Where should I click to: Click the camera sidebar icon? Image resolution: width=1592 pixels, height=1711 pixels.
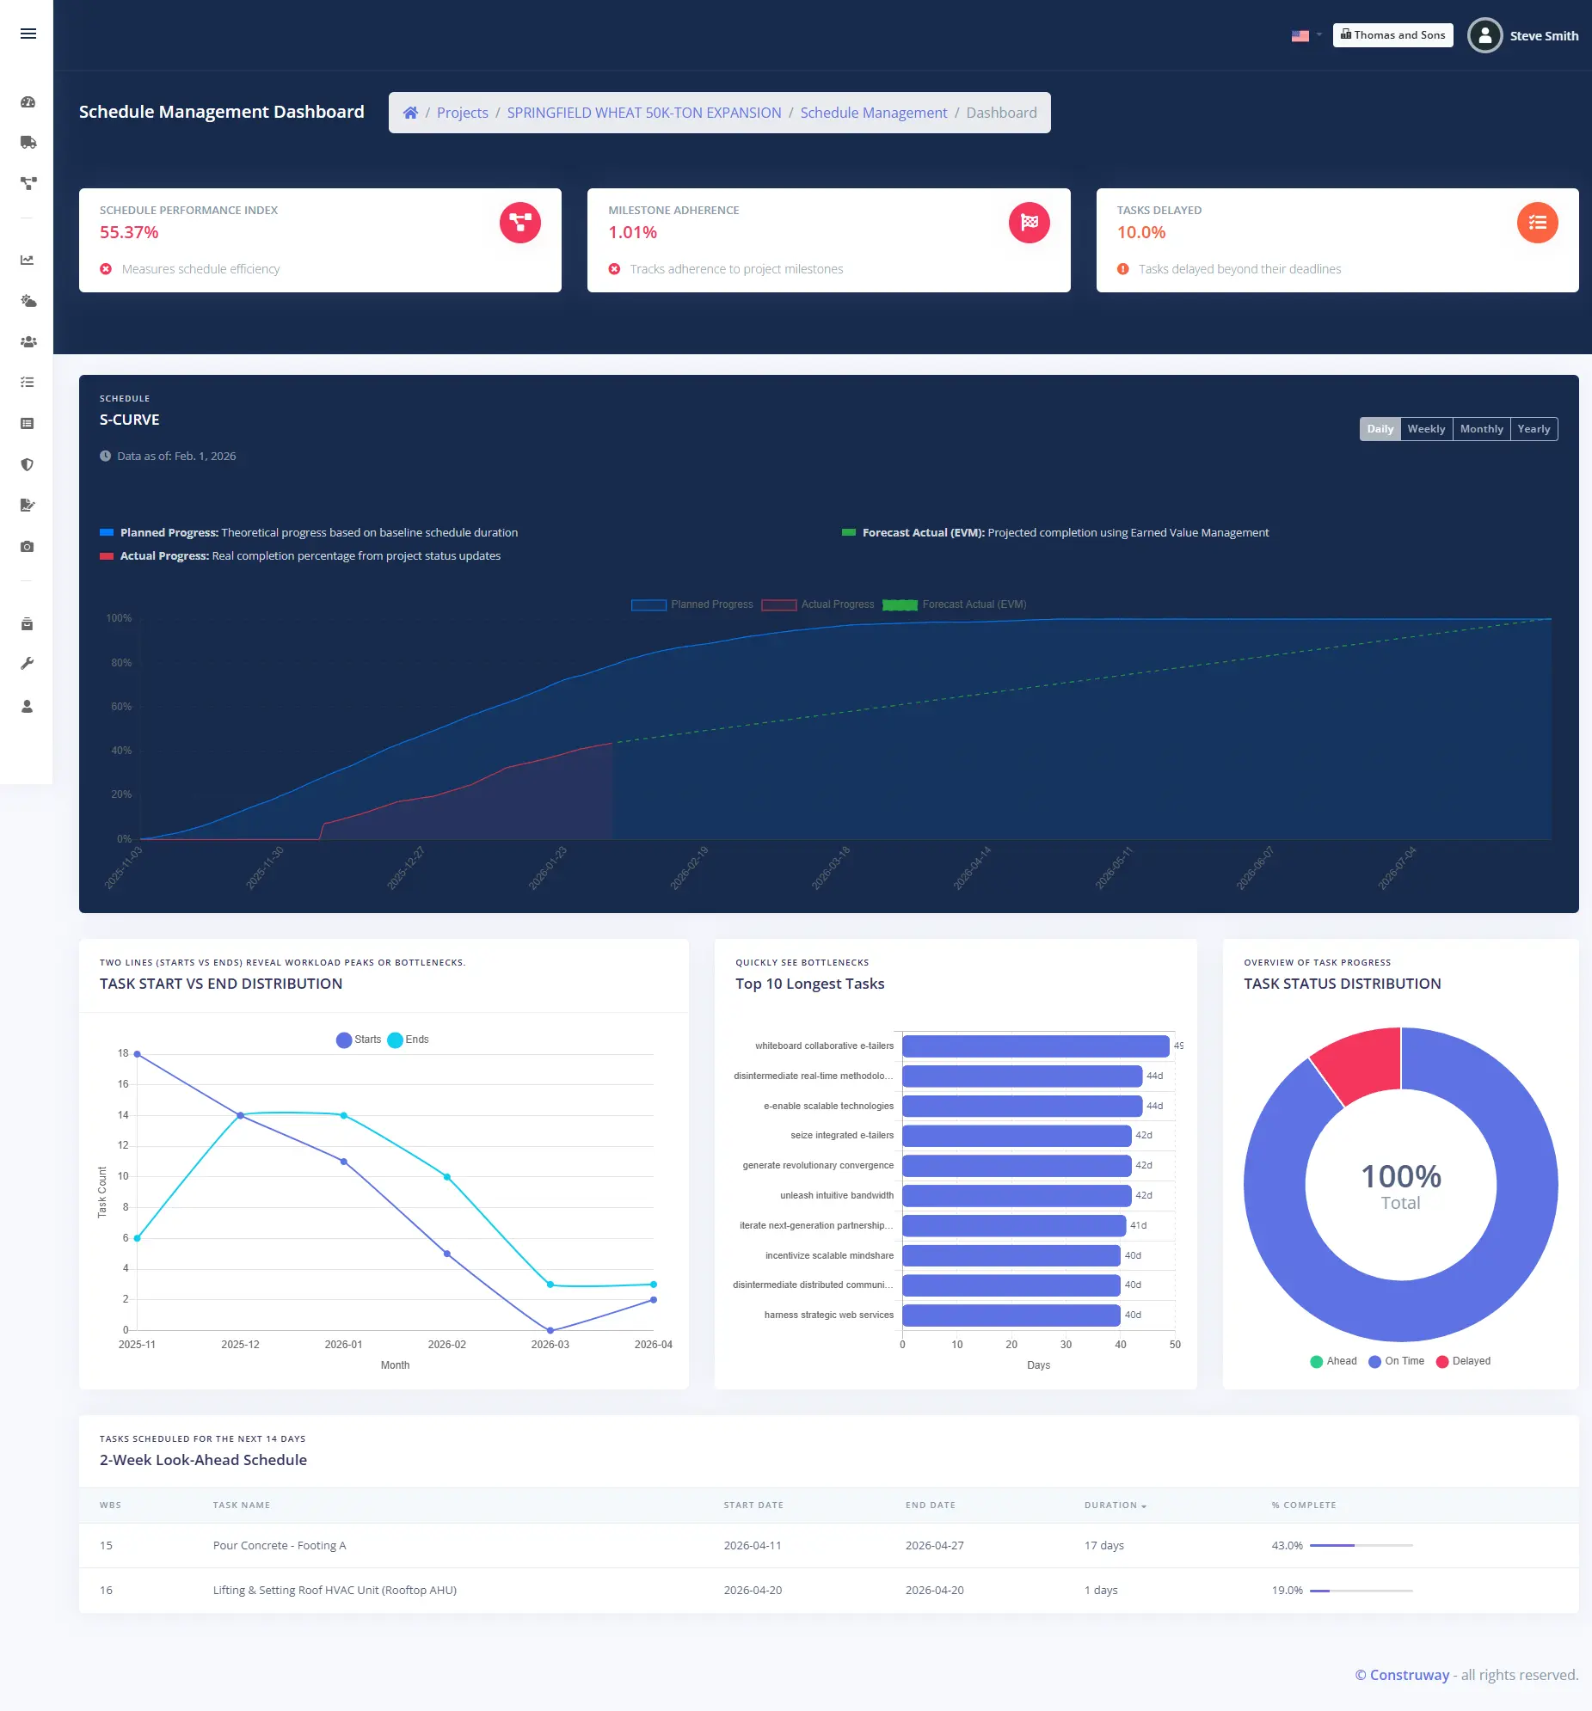28,547
